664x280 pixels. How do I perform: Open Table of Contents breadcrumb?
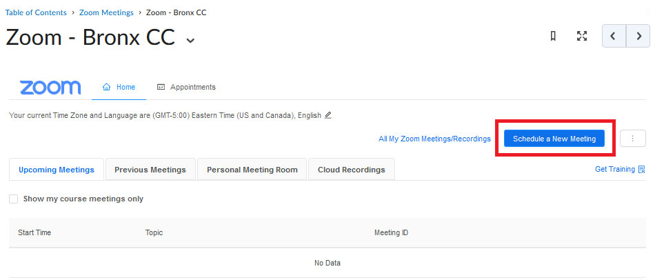36,12
